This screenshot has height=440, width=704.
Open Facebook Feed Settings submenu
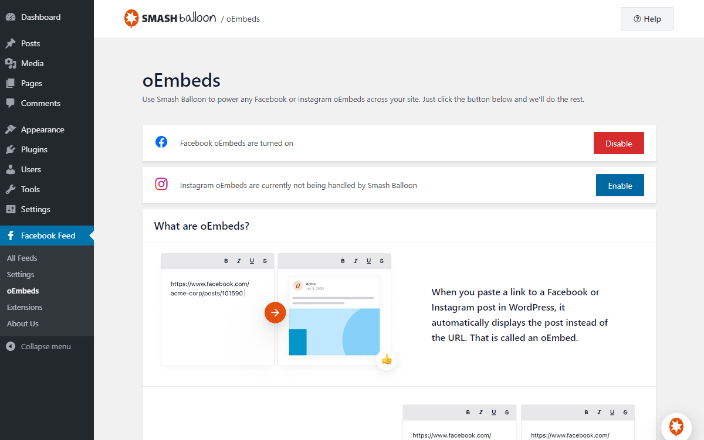(21, 274)
